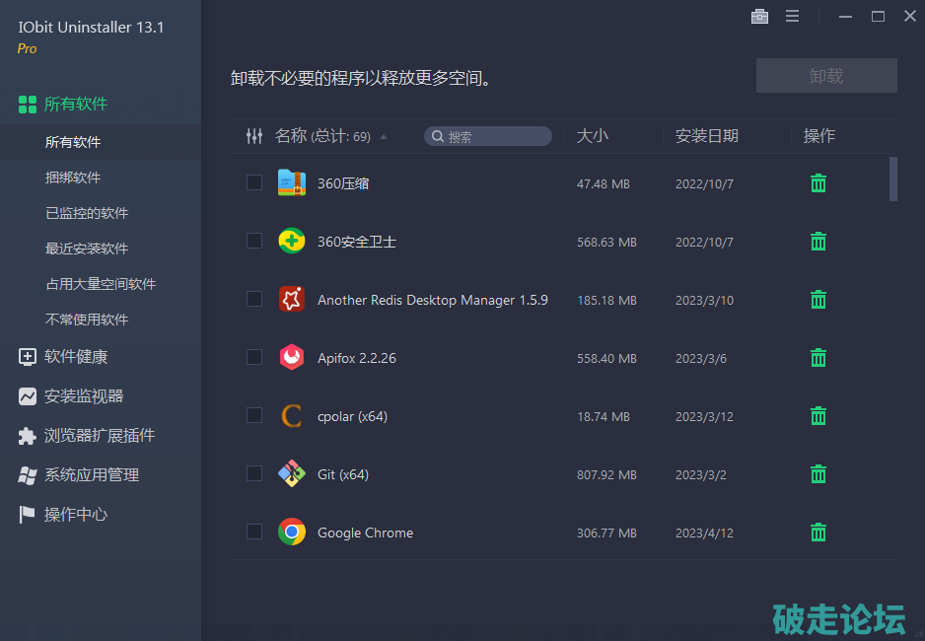Select the cpolar (x64) checkbox
Screen dimensions: 925x641
(254, 415)
